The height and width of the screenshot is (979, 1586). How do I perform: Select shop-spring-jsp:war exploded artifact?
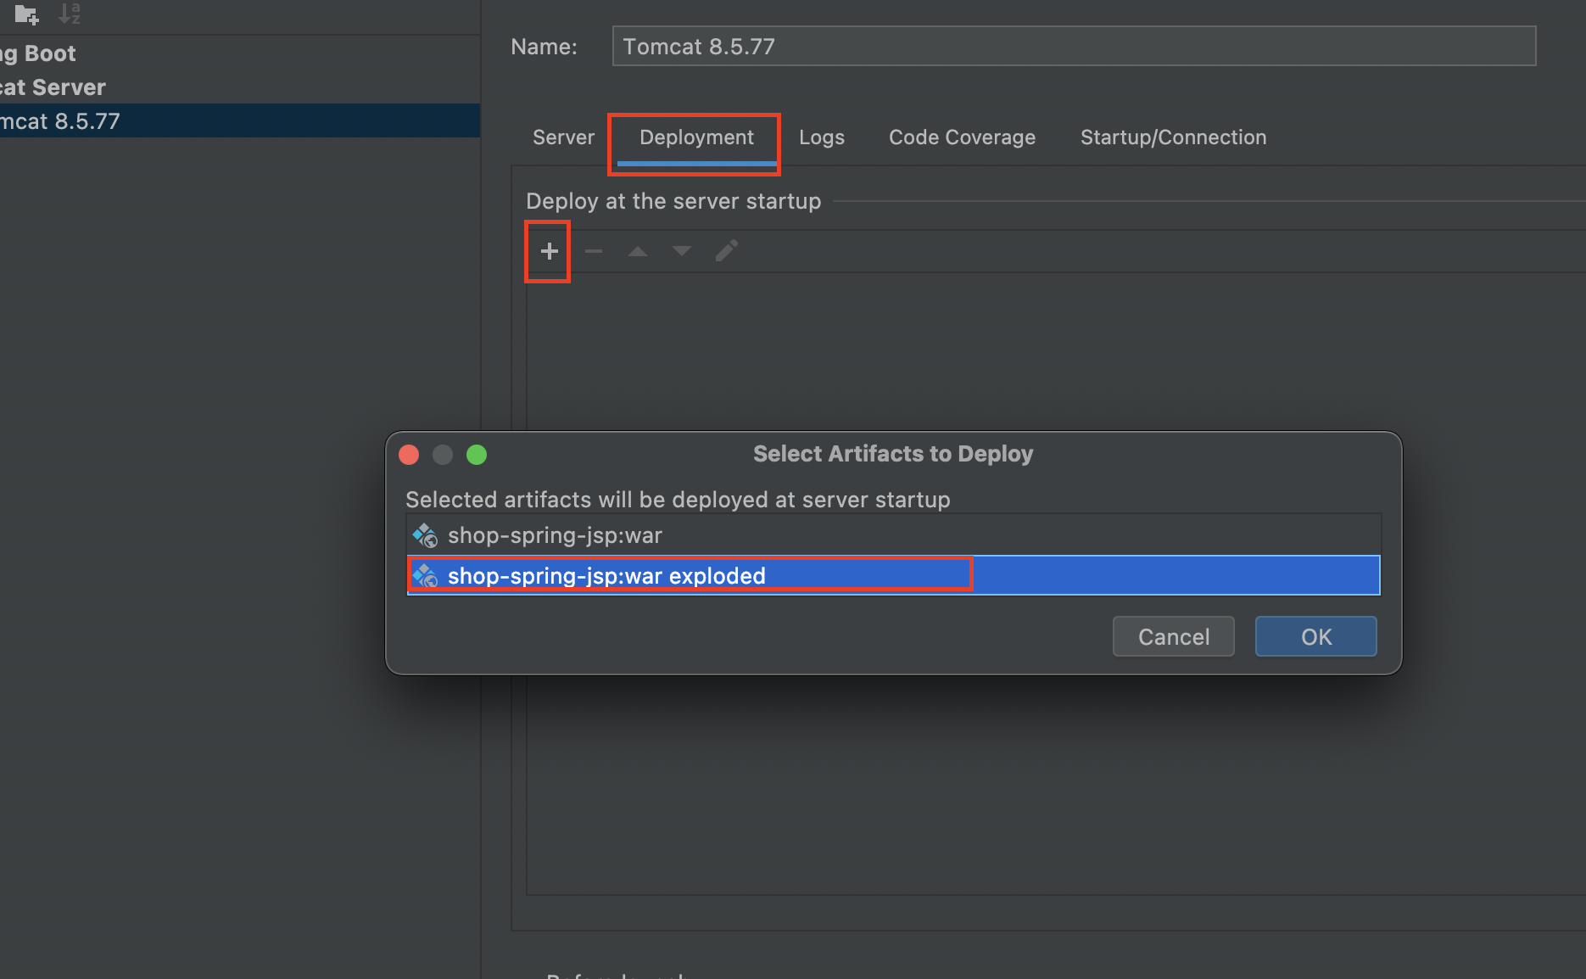[x=894, y=576]
